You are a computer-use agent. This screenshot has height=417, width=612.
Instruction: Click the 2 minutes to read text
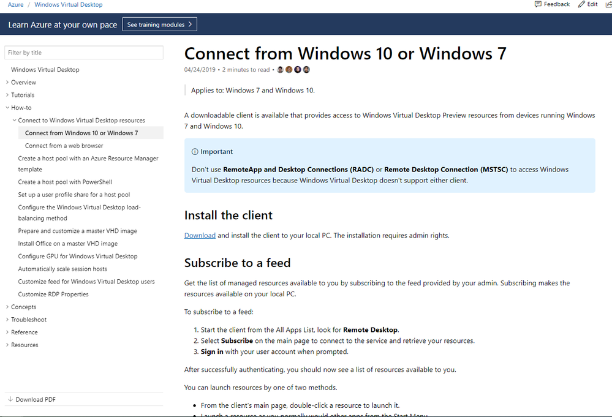tap(246, 69)
